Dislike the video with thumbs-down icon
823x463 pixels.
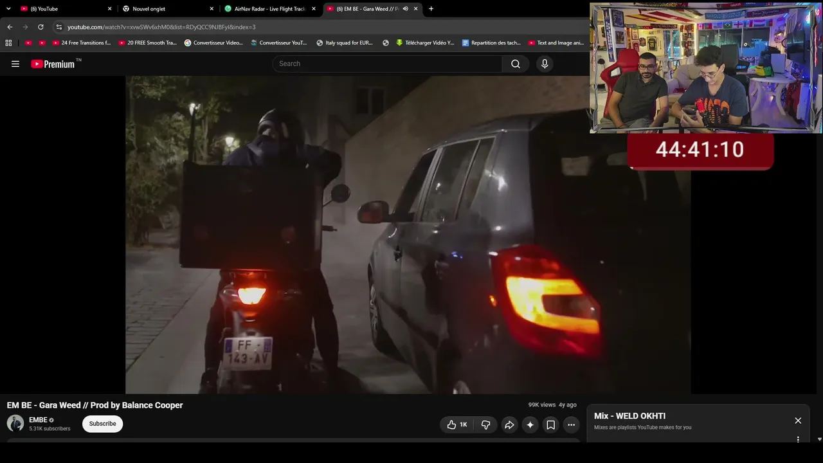[x=486, y=424]
